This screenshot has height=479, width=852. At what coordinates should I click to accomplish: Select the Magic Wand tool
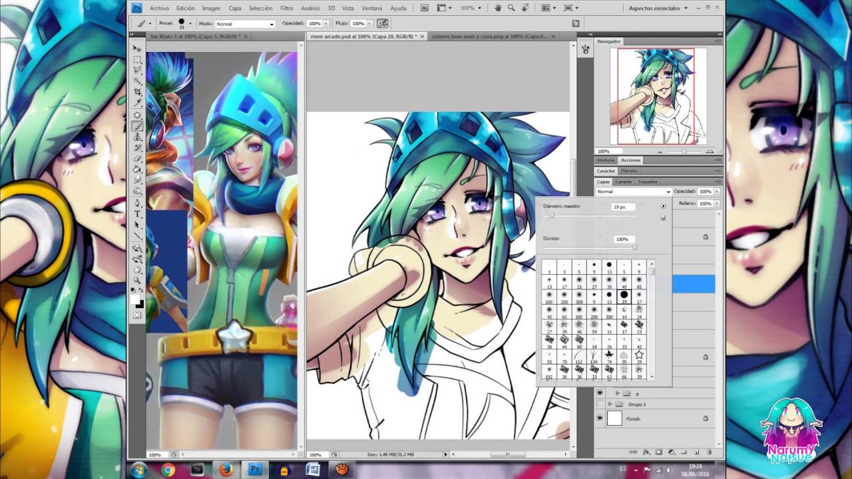[x=137, y=81]
